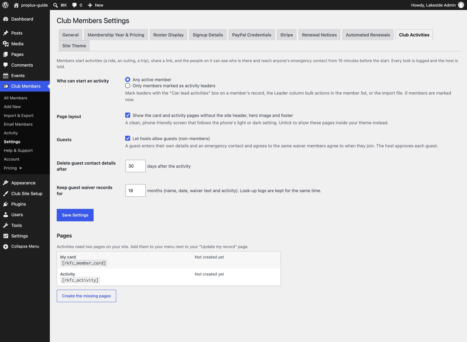Click the Media library icon

click(x=6, y=44)
